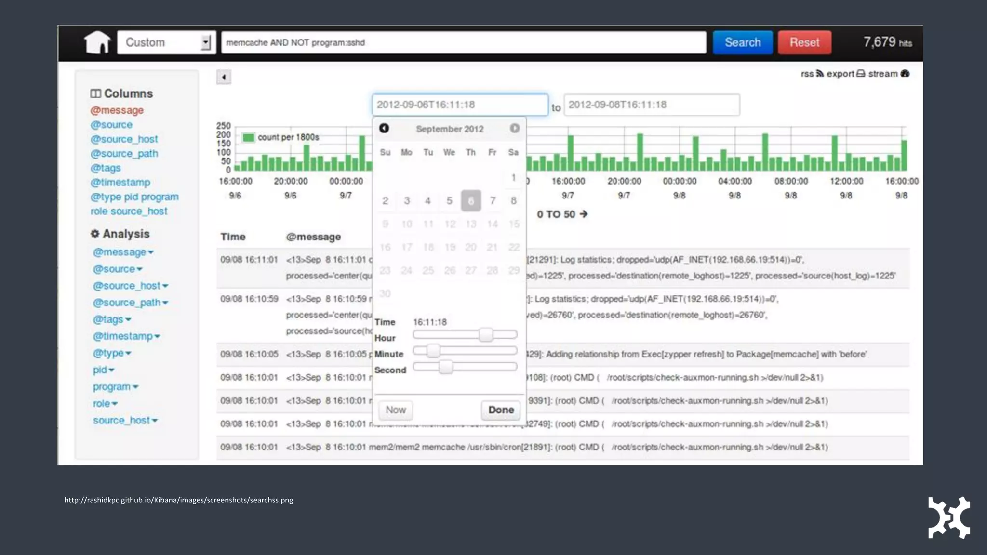This screenshot has width=987, height=555.
Task: Click the 7,679 hits counter
Action: coord(887,42)
